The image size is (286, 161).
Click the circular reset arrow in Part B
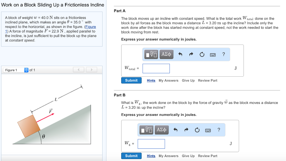[x=197, y=130]
